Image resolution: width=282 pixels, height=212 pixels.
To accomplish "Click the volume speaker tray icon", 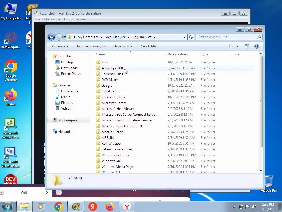I will click(x=254, y=206).
